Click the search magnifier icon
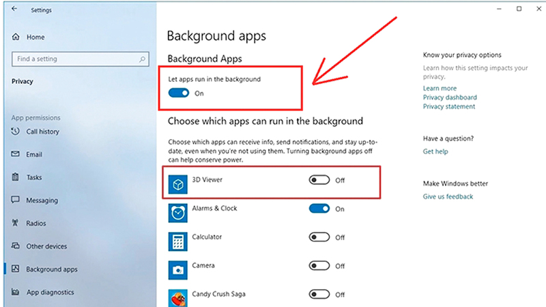Viewport: 546px width, 307px height. click(x=141, y=59)
